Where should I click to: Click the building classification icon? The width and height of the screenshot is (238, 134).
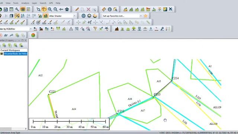(139, 29)
